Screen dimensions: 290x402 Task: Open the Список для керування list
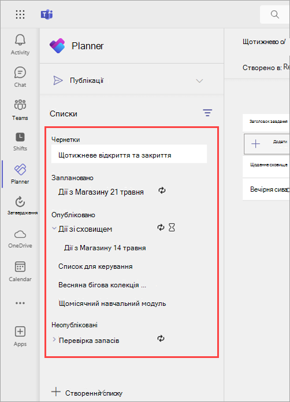pyautogui.click(x=95, y=266)
